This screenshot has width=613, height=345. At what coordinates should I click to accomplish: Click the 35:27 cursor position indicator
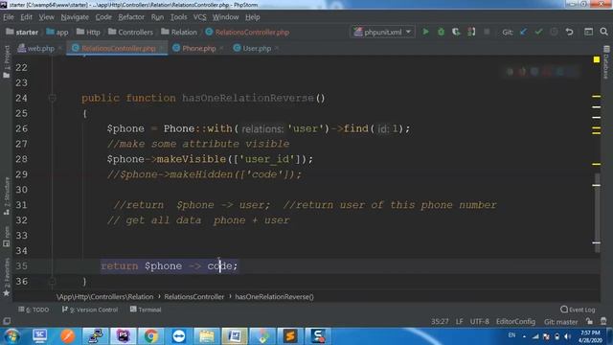point(440,322)
